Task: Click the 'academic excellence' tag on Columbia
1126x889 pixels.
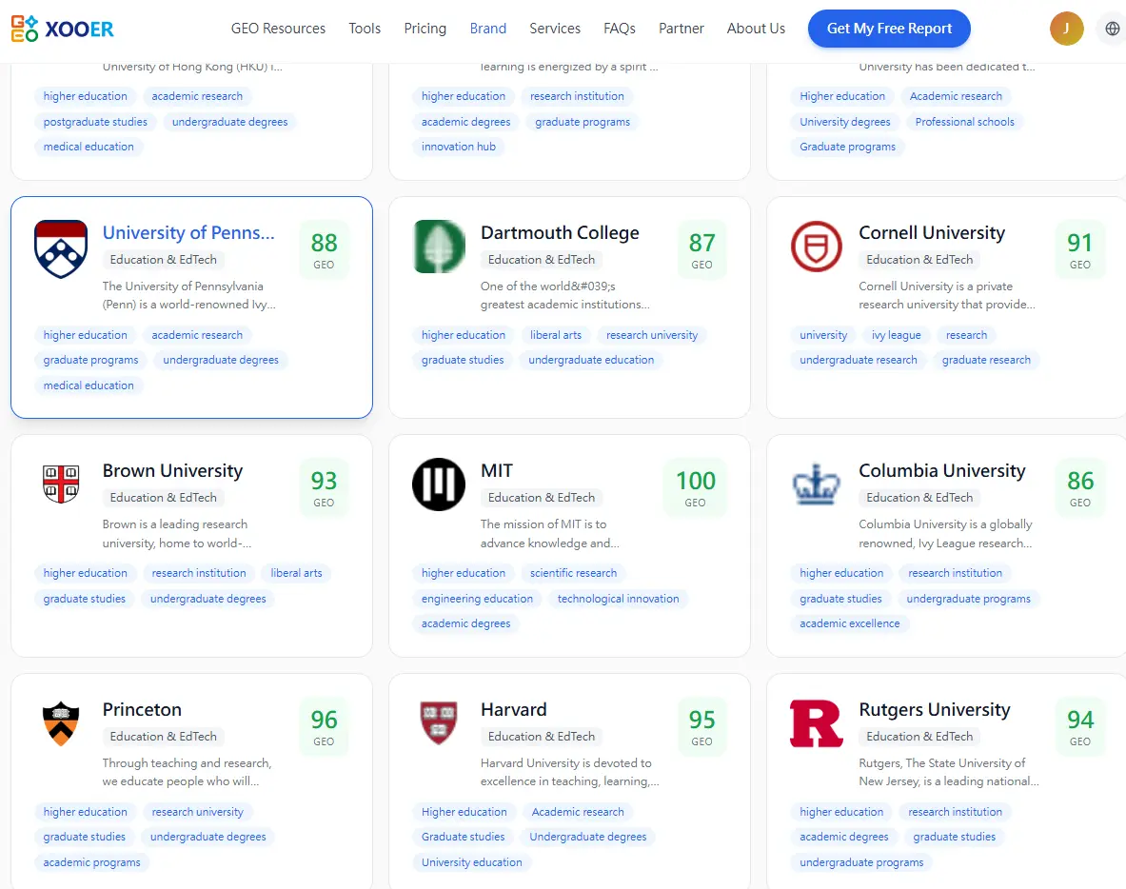Action: (850, 623)
